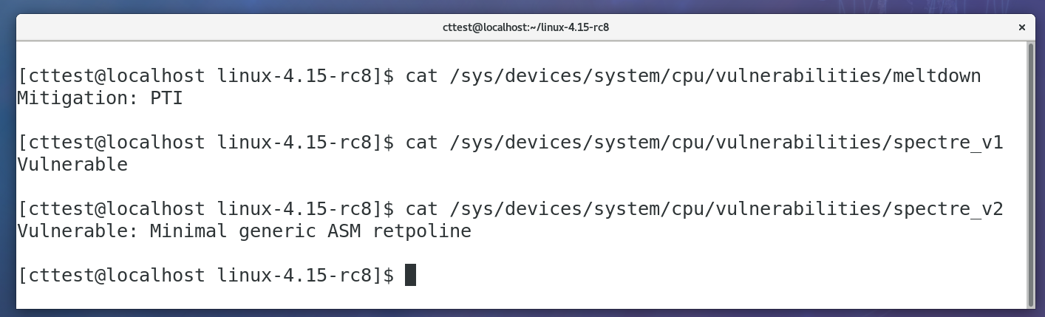Click 'cat' in the meltdown command line
This screenshot has width=1045, height=317.
[x=421, y=75]
